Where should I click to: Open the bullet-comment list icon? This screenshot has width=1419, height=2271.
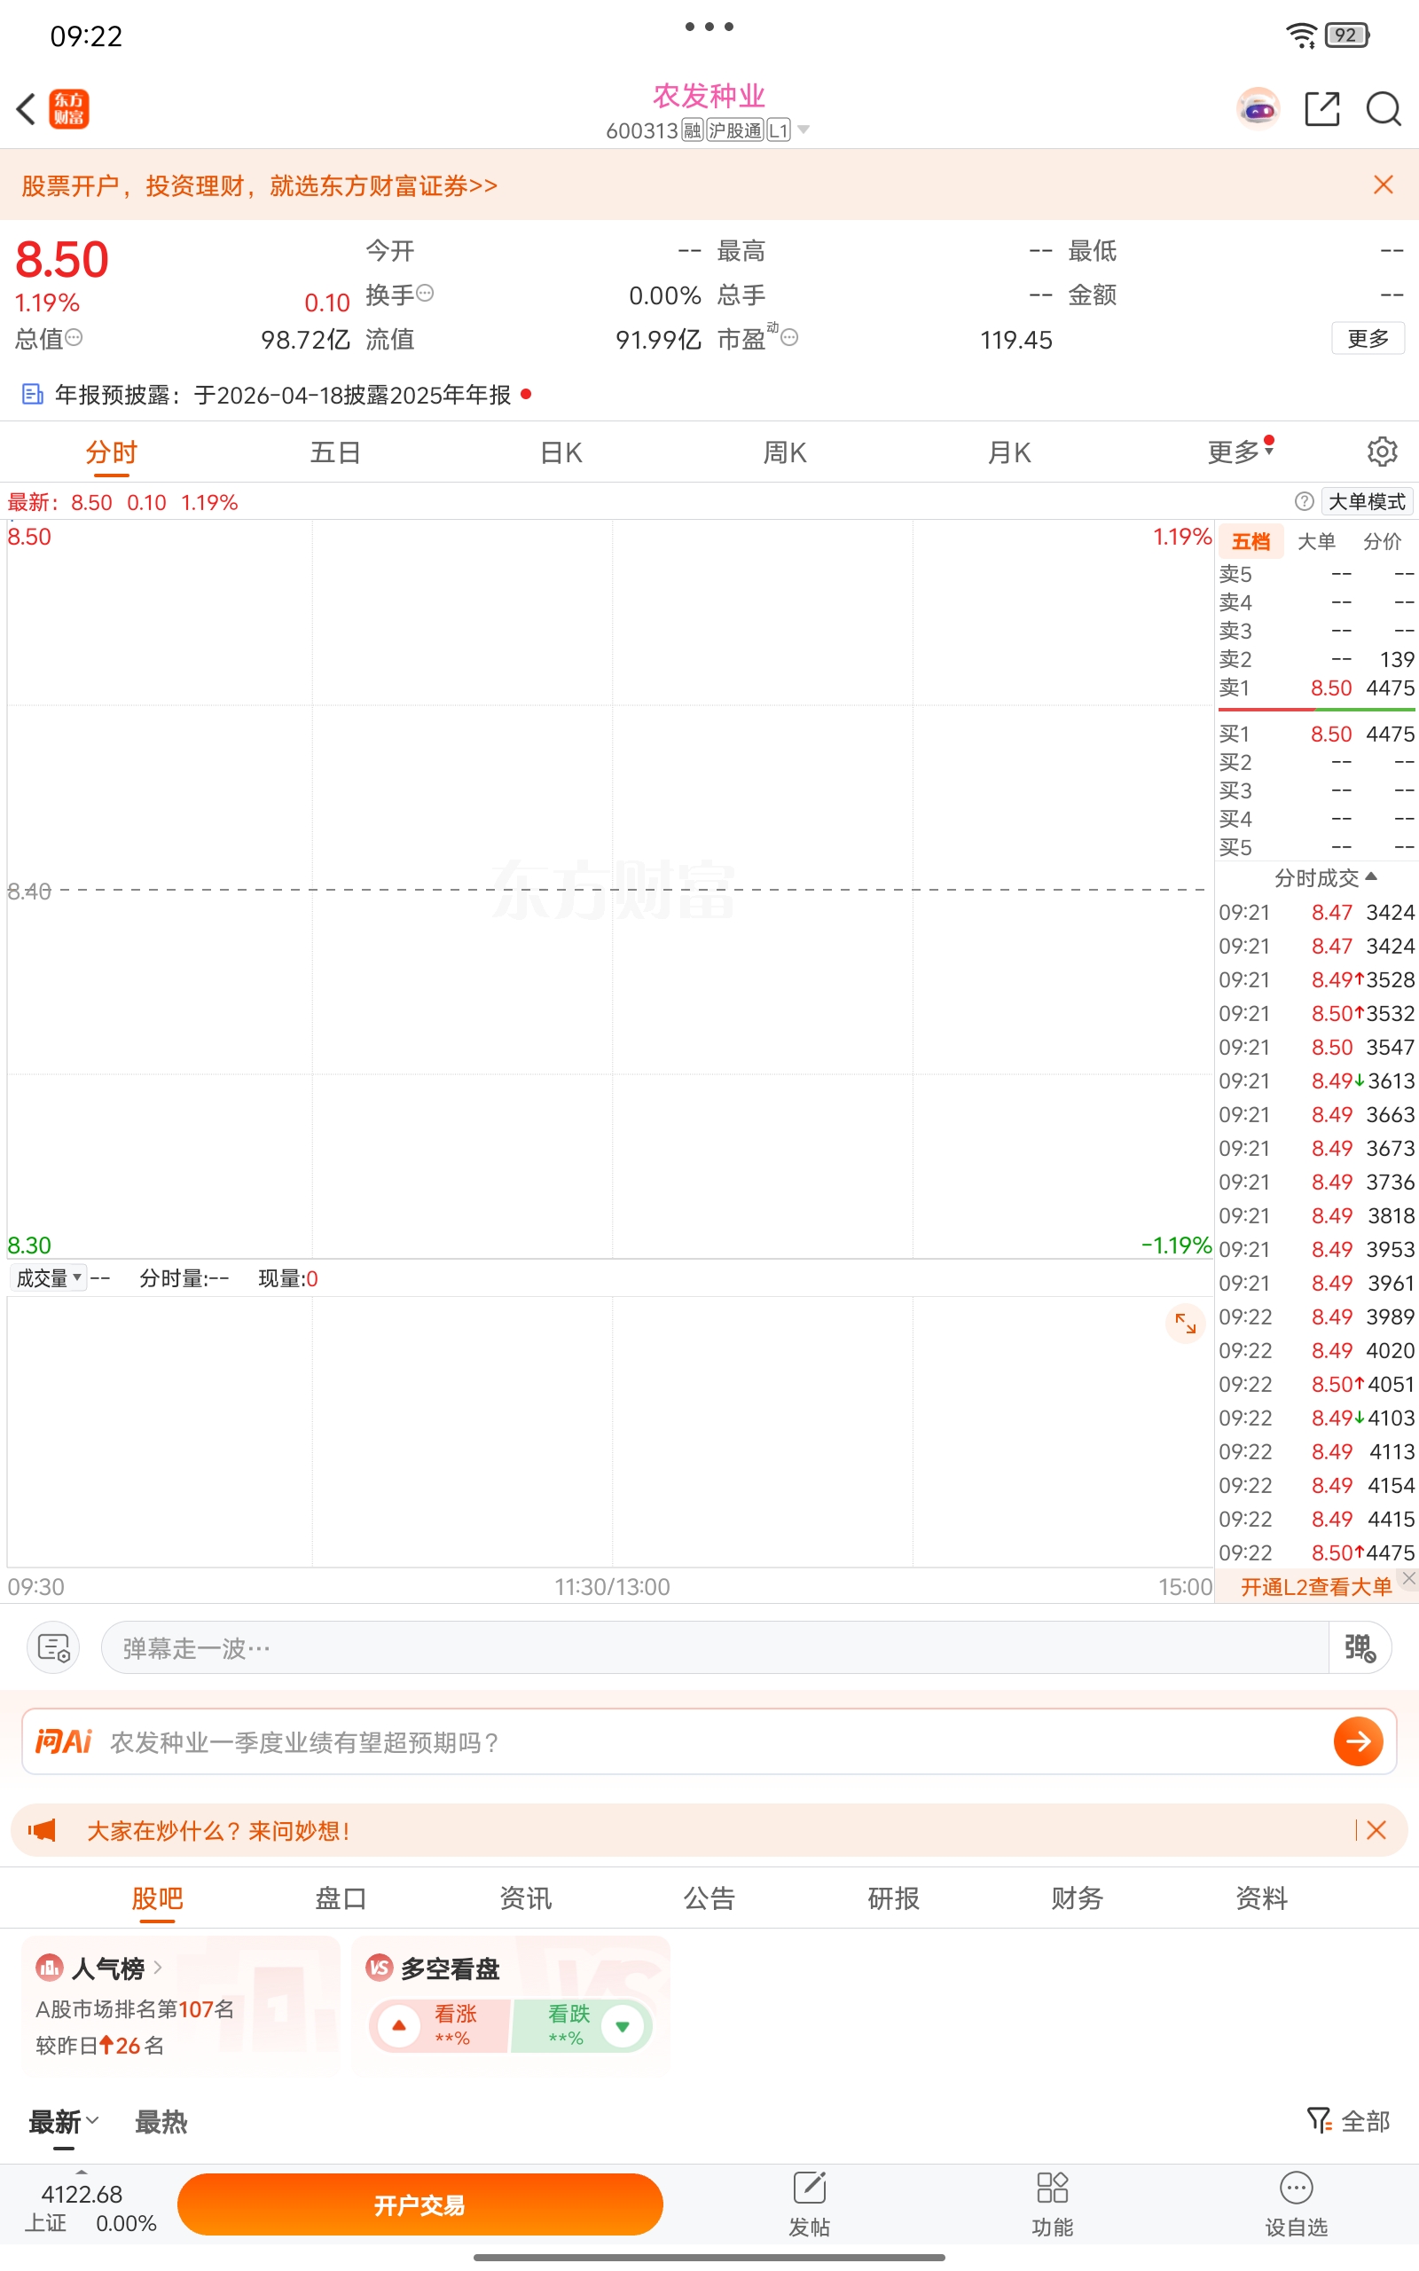pyautogui.click(x=53, y=1647)
